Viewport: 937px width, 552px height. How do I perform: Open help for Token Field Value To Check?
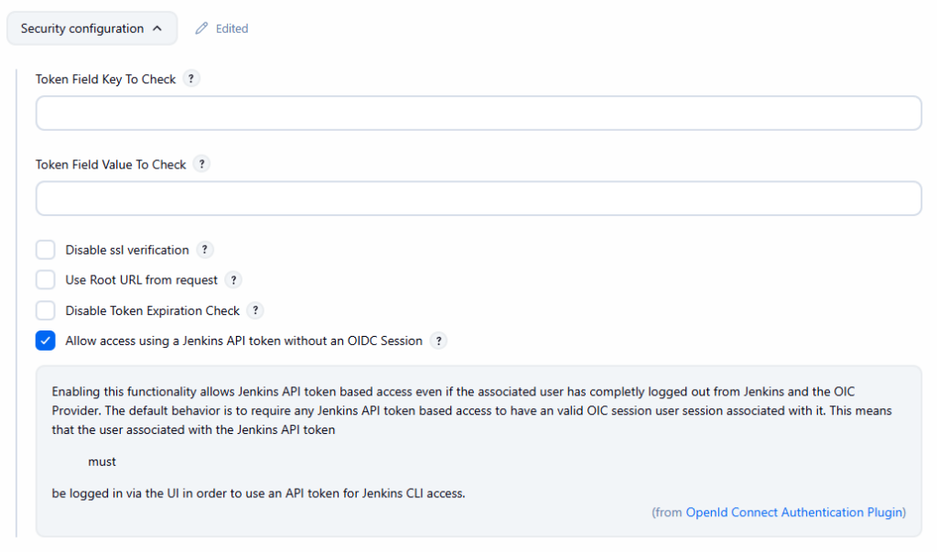tap(201, 164)
